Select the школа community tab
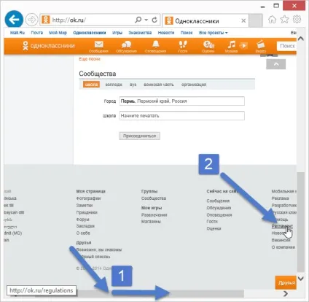The height and width of the screenshot is (302, 309). 91,85
